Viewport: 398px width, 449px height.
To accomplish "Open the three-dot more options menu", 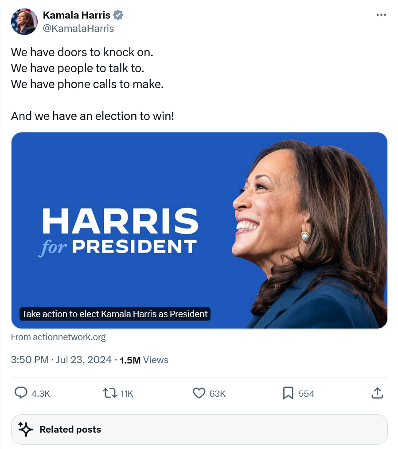I will tap(381, 15).
